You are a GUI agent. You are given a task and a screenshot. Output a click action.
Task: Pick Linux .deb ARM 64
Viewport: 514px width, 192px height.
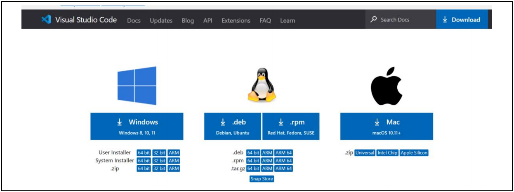284,153
